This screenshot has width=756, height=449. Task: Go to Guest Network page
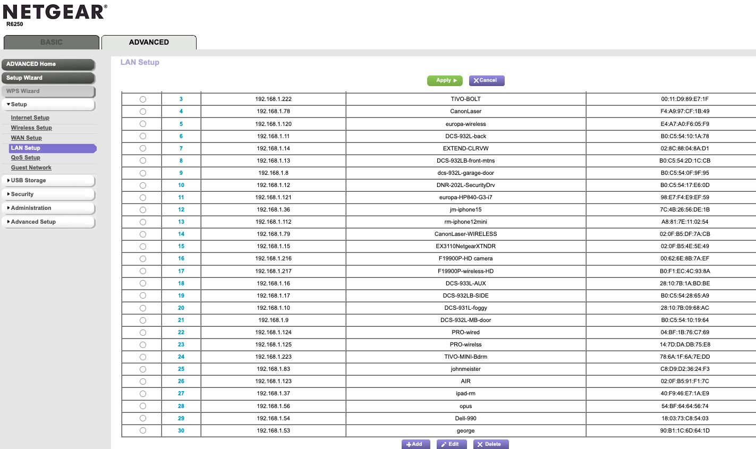tap(31, 168)
